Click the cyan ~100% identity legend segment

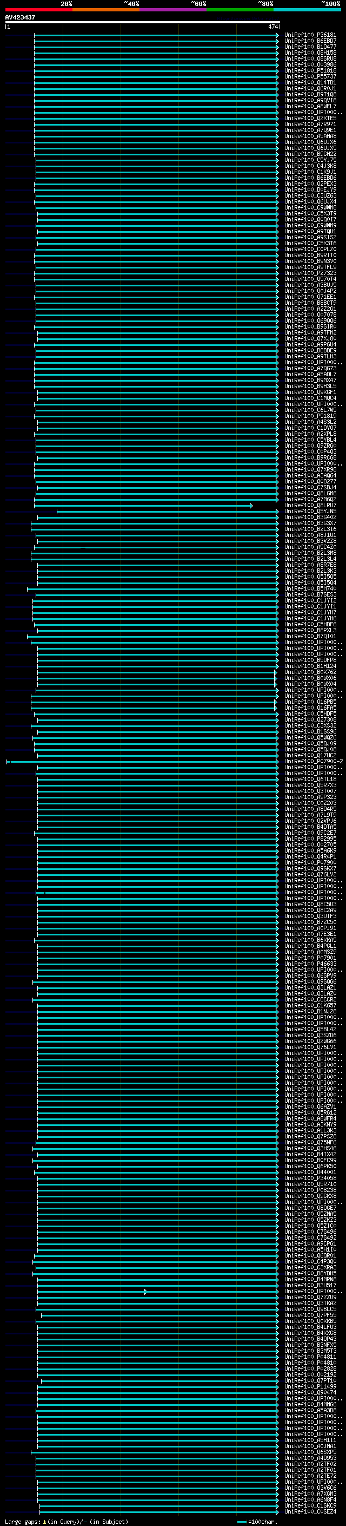[x=308, y=10]
